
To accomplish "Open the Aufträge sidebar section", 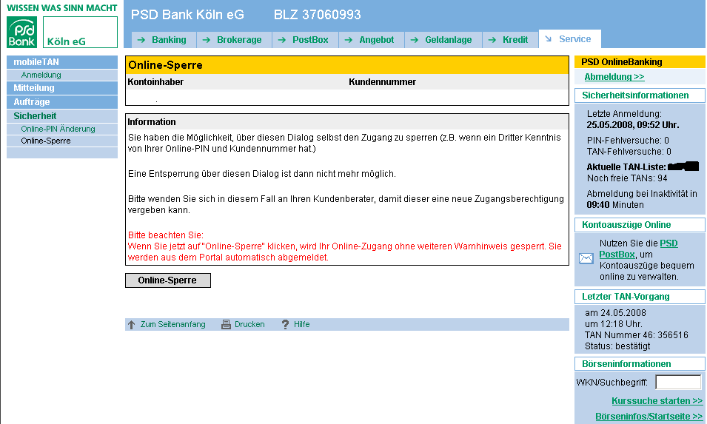I will click(x=62, y=102).
